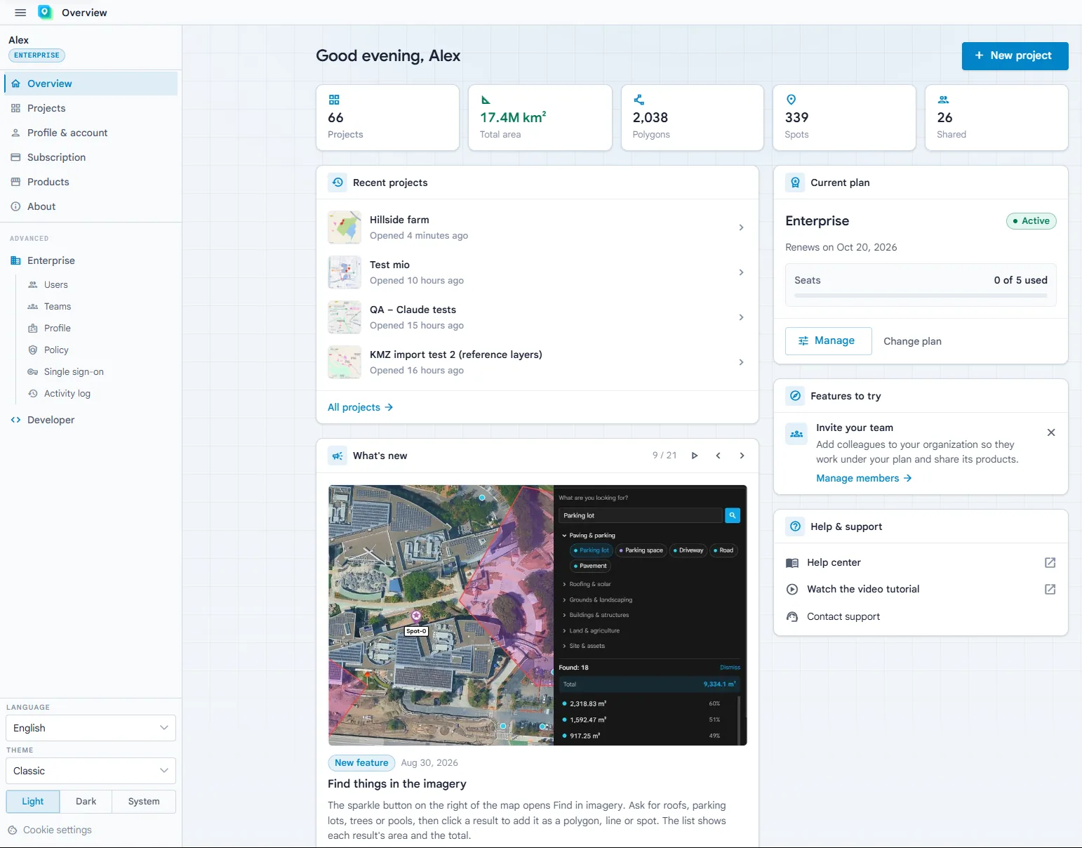This screenshot has height=848, width=1082.
Task: Switch to Light theme mode
Action: click(33, 802)
